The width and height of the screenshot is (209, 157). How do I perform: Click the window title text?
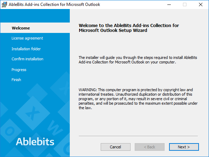[55, 5]
